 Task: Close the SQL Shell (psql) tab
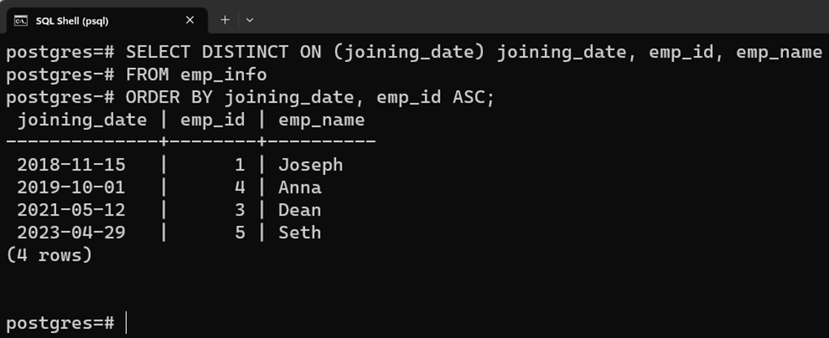point(190,20)
